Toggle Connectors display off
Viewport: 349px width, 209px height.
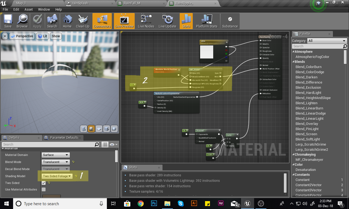tap(102, 21)
